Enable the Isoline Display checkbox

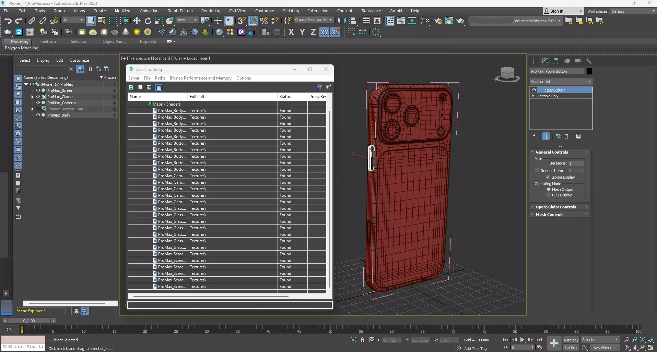click(548, 177)
